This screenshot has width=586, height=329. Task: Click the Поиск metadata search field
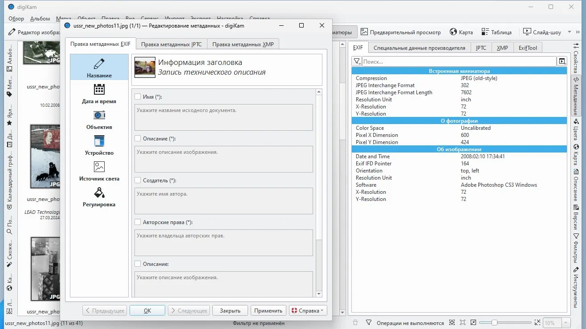(x=459, y=61)
